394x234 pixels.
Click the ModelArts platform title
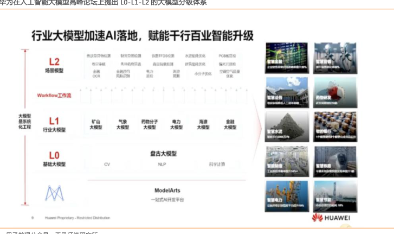tap(167, 191)
